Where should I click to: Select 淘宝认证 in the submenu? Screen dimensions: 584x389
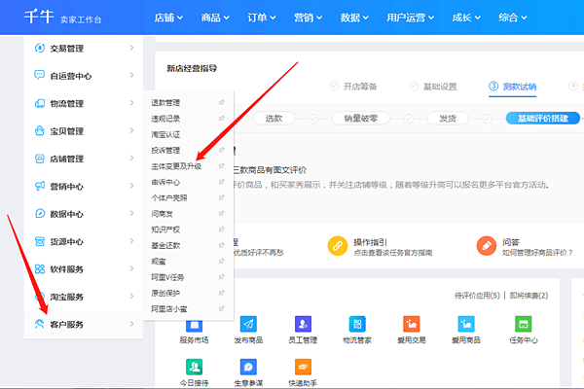pos(165,135)
